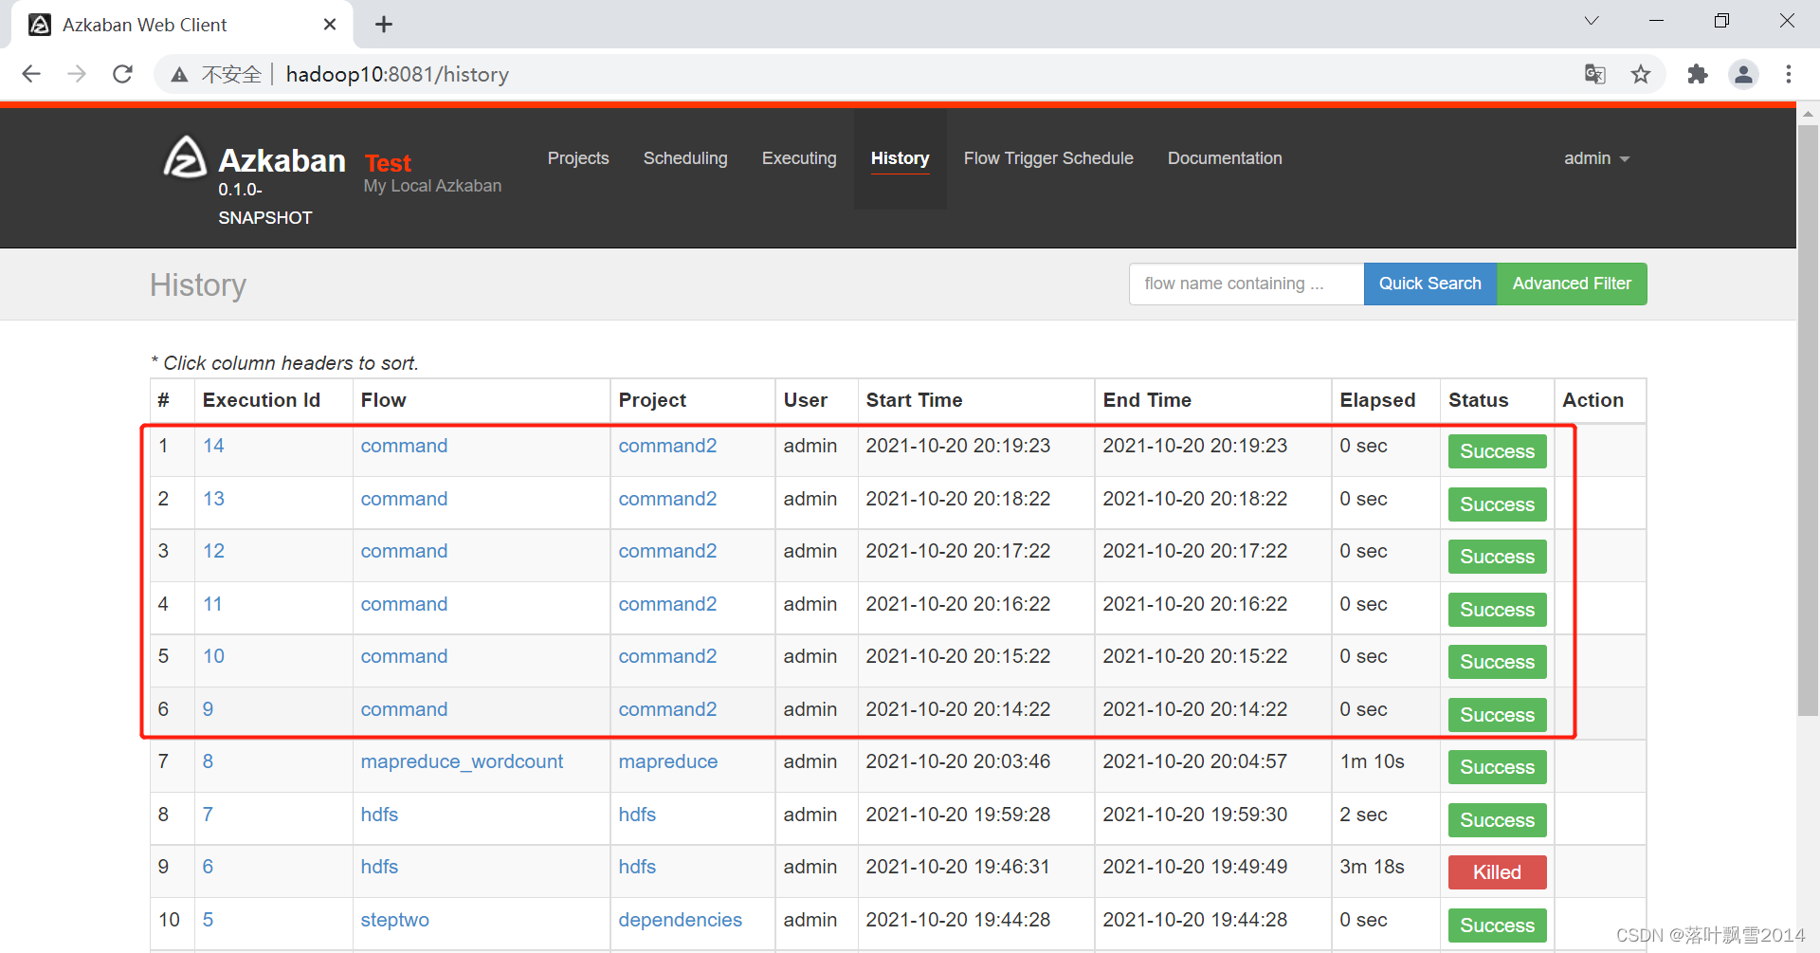The image size is (1820, 953).
Task: Open execution id 5
Action: (208, 920)
